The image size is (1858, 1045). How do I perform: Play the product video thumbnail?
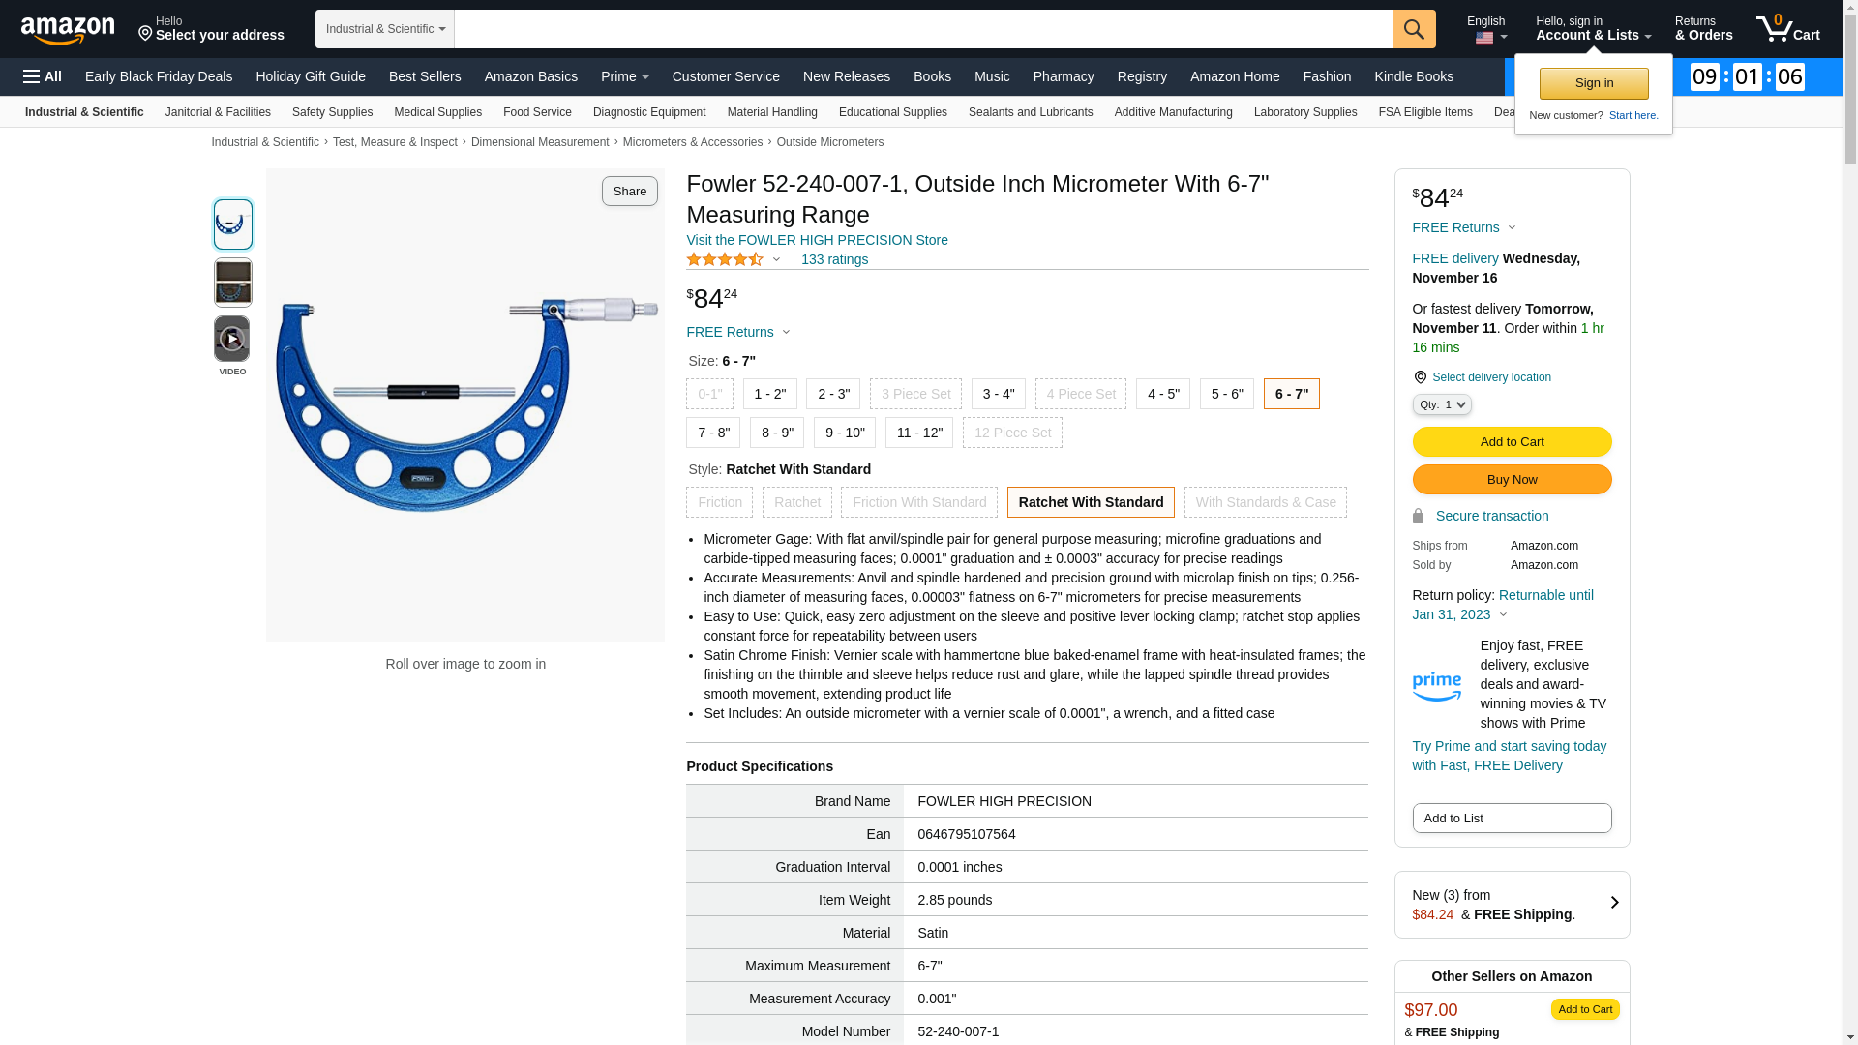point(232,340)
